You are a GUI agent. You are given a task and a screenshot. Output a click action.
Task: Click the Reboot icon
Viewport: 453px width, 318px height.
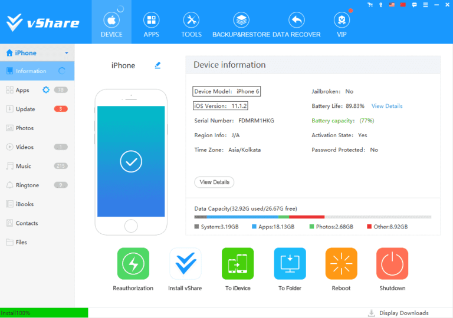pyautogui.click(x=341, y=263)
